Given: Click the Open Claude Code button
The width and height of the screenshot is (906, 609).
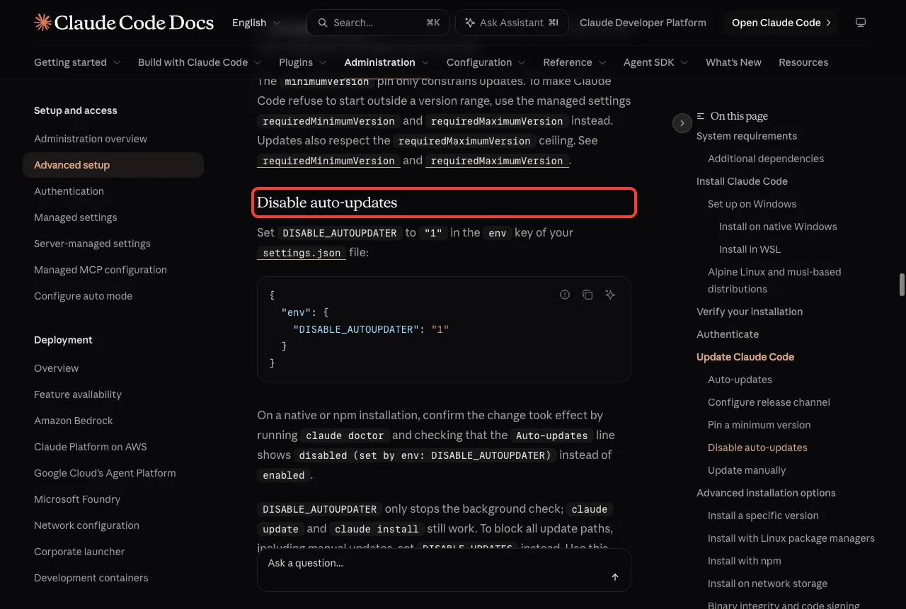Looking at the screenshot, I should coord(781,23).
